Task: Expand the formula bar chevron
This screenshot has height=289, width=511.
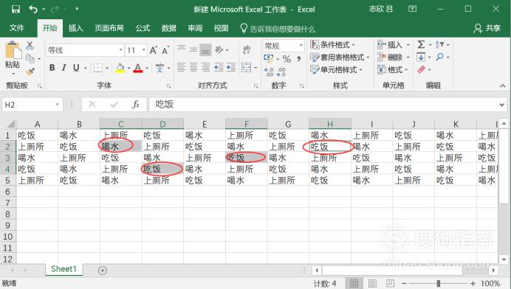Action: (x=502, y=105)
